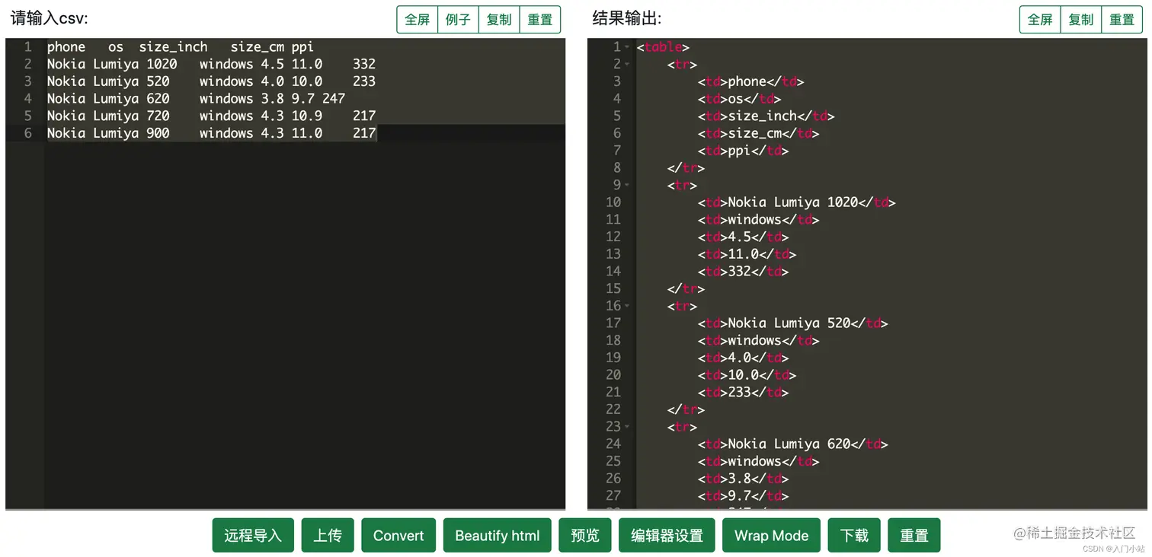Collapse the Nokia Lumiya 1020 row fold on line 9
The width and height of the screenshot is (1152, 557).
[x=628, y=185]
